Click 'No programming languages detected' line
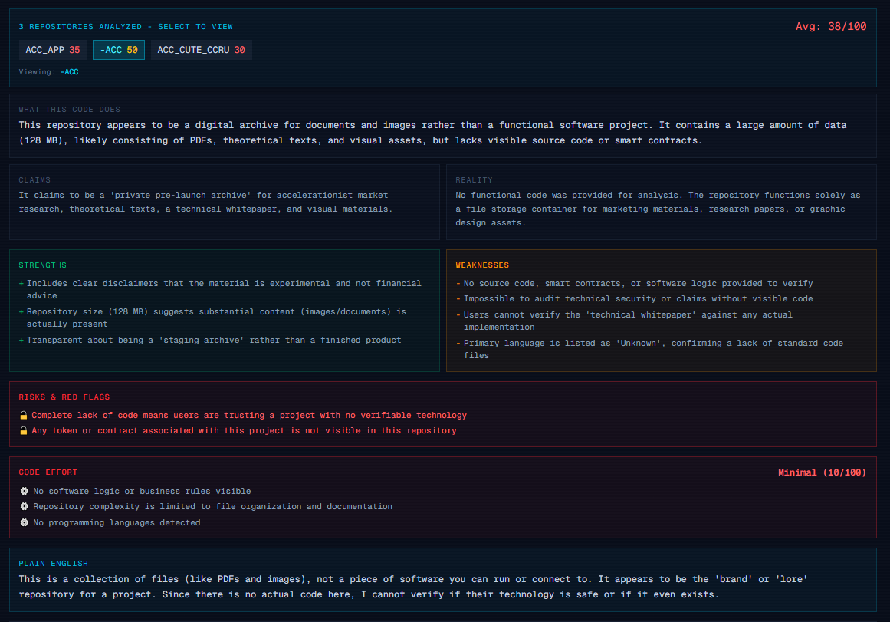Viewport: 890px width, 622px height. click(117, 522)
